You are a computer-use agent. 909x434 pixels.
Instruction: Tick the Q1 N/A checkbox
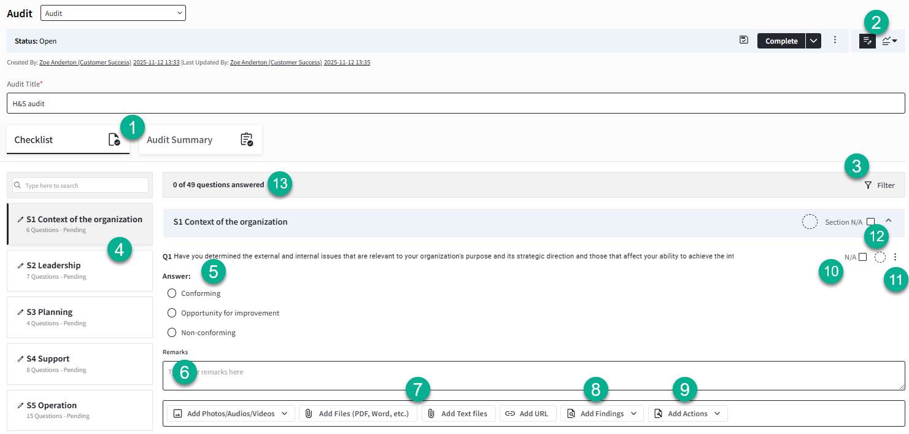862,257
